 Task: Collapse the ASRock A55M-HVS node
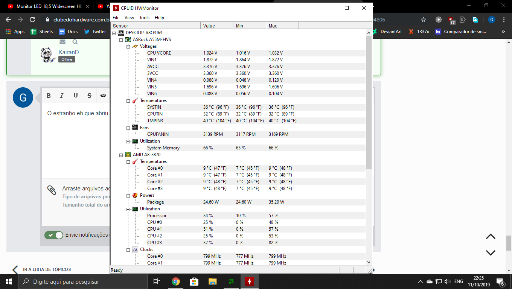coord(121,40)
